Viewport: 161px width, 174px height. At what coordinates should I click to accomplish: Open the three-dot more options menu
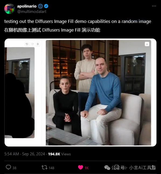154,6
